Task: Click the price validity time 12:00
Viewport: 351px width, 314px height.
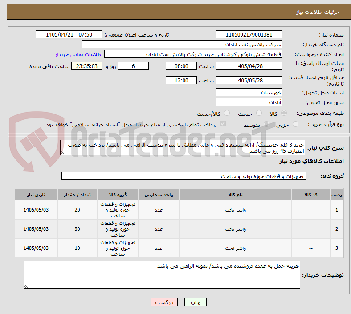Action: coord(181,80)
